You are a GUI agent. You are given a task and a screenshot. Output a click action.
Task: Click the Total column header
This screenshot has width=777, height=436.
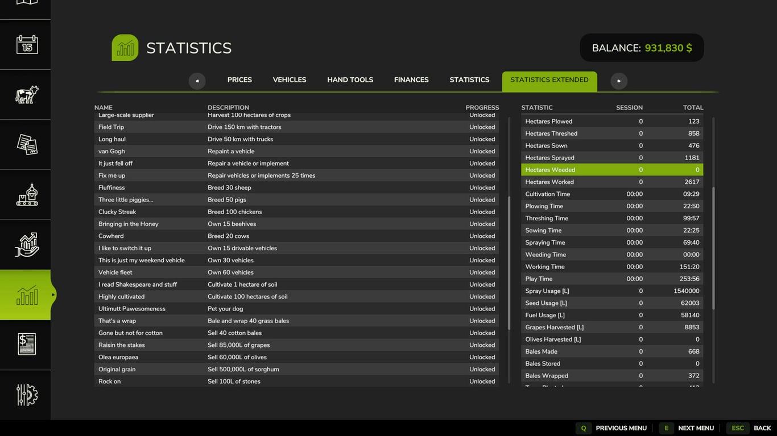pos(693,107)
